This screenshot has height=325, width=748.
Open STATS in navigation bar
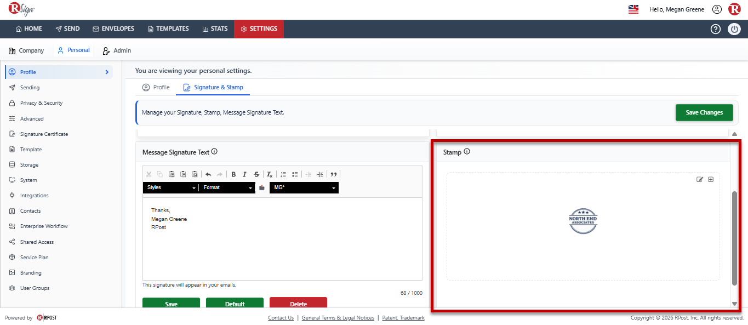click(215, 29)
